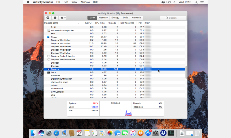Click the Dropbox Activity Provider shield icon

click(x=49, y=60)
